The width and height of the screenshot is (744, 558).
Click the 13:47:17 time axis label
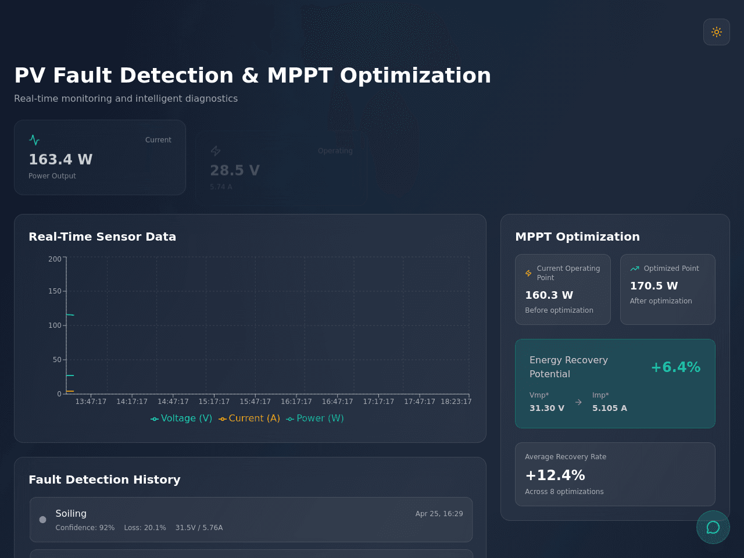[x=91, y=402]
